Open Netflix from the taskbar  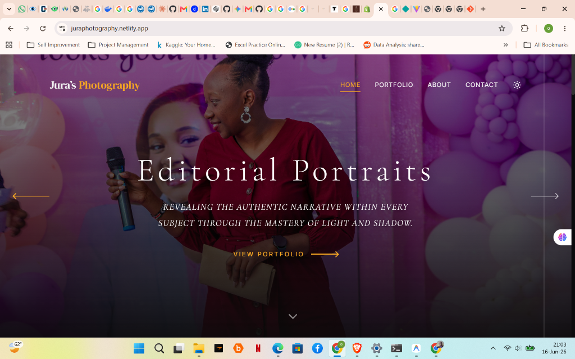(258, 348)
